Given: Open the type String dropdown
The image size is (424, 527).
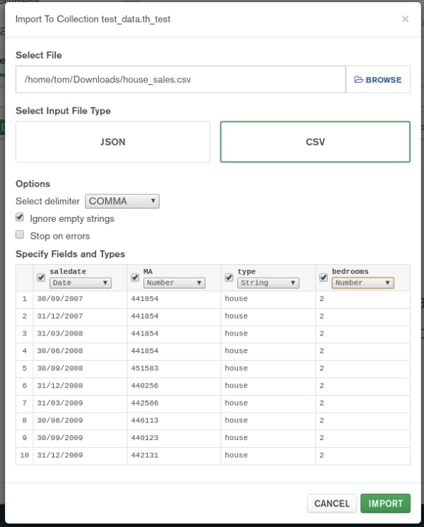Looking at the screenshot, I should coord(268,283).
